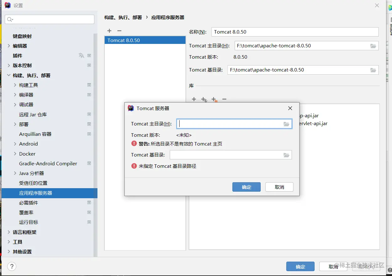Click project-level icon beside 覆盖率
Image resolution: width=392 pixels, height=276 pixels.
[x=89, y=212]
